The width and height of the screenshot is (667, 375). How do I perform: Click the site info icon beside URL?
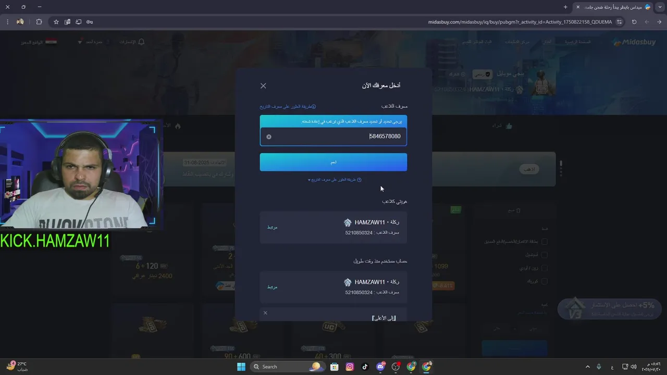coord(619,22)
